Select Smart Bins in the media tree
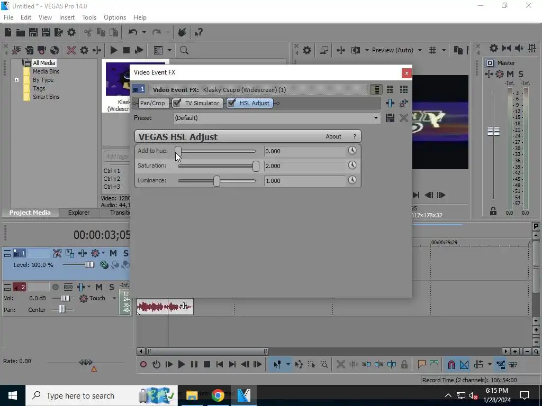Image resolution: width=542 pixels, height=406 pixels. point(46,97)
